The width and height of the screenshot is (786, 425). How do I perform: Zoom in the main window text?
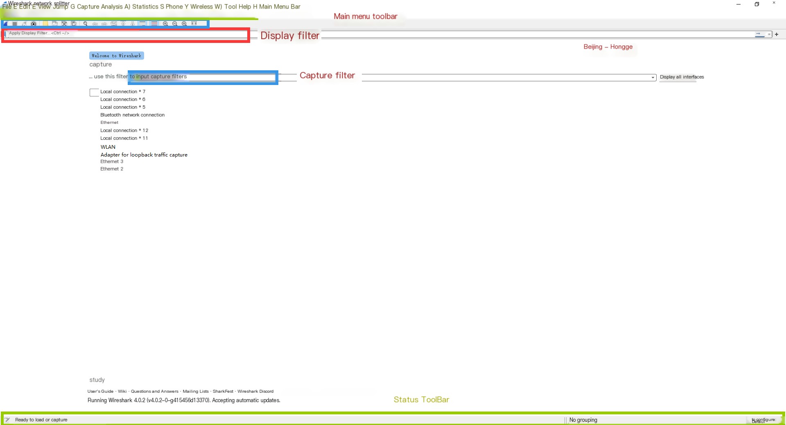pyautogui.click(x=165, y=24)
